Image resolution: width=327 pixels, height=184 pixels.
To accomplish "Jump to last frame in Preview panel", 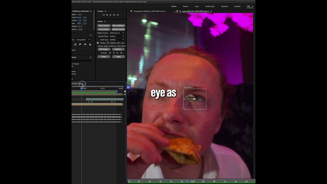I will point(118,15).
